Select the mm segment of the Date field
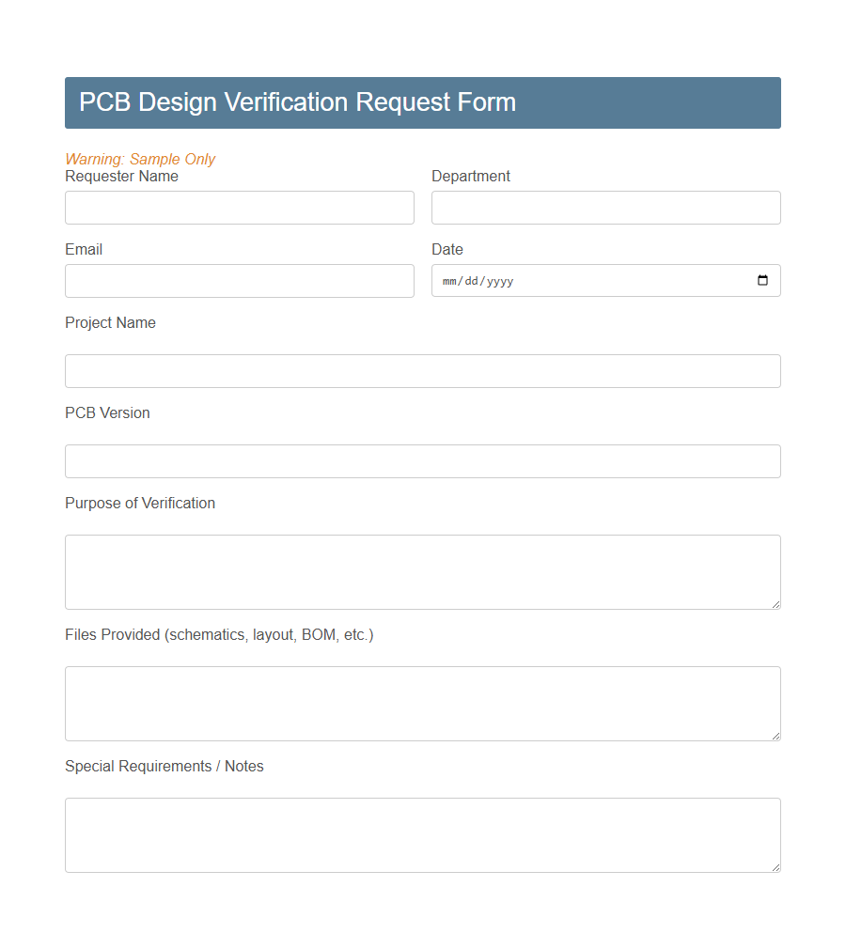Image resolution: width=846 pixels, height=933 pixels. pos(449,280)
